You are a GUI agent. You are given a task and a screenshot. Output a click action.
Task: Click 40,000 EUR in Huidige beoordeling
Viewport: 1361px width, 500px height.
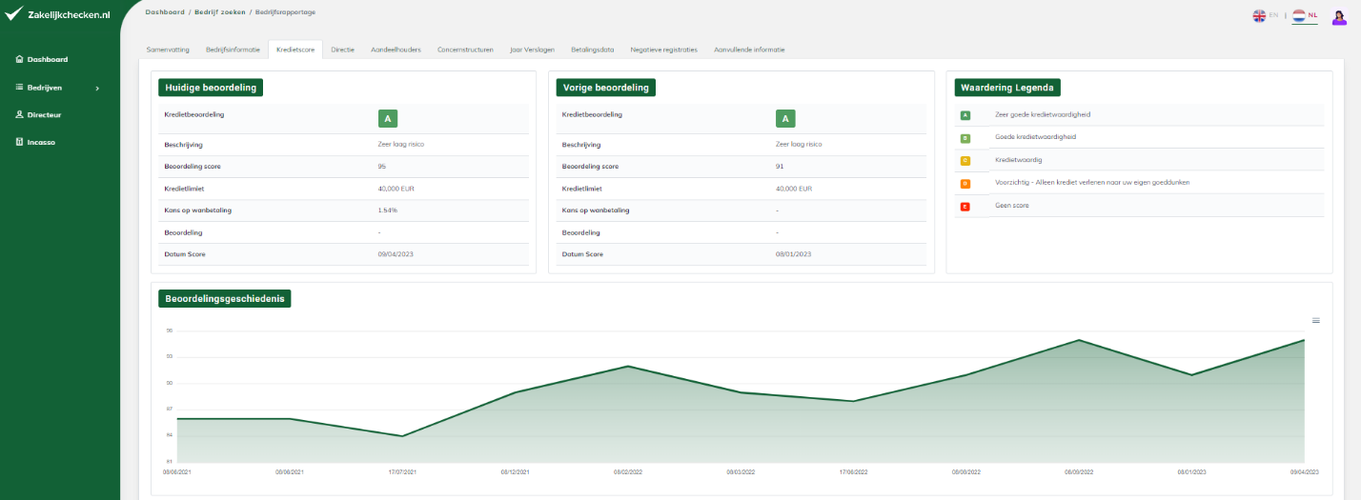pos(396,189)
